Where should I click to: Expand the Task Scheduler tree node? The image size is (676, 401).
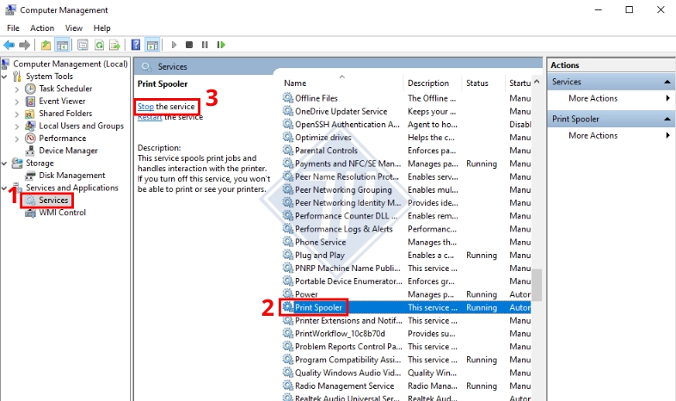coord(19,89)
